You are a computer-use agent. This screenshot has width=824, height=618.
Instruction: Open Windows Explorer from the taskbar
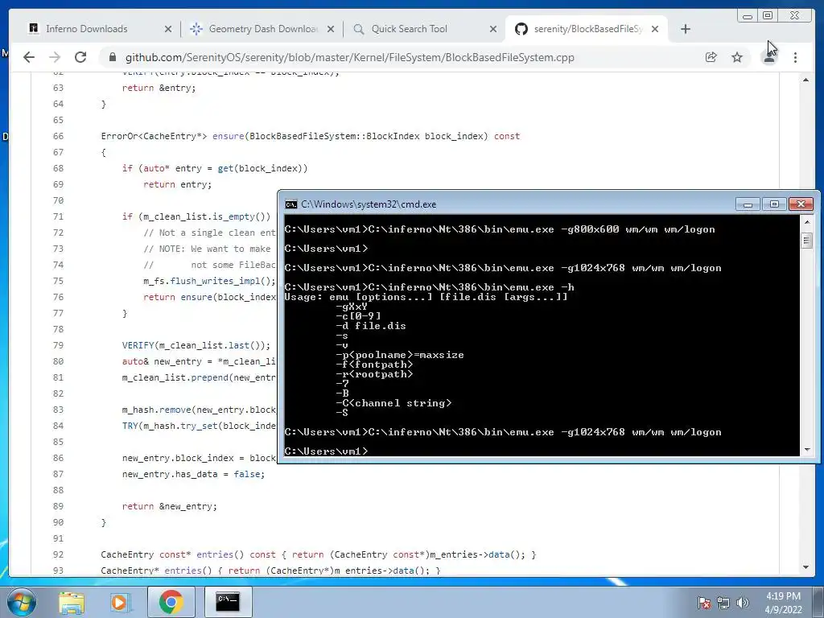click(x=72, y=602)
